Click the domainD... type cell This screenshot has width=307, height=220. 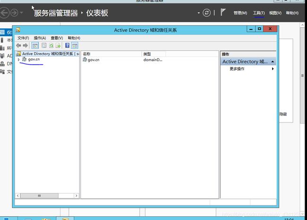(153, 60)
